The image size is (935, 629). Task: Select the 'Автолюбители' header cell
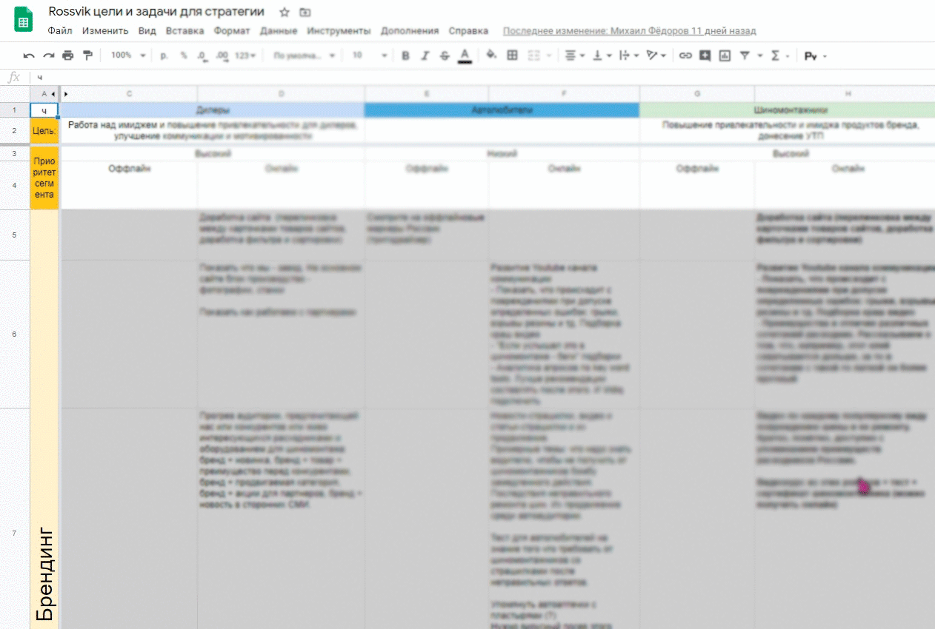502,110
